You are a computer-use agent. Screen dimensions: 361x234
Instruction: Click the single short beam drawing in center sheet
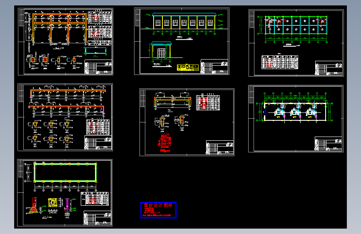[172, 101]
